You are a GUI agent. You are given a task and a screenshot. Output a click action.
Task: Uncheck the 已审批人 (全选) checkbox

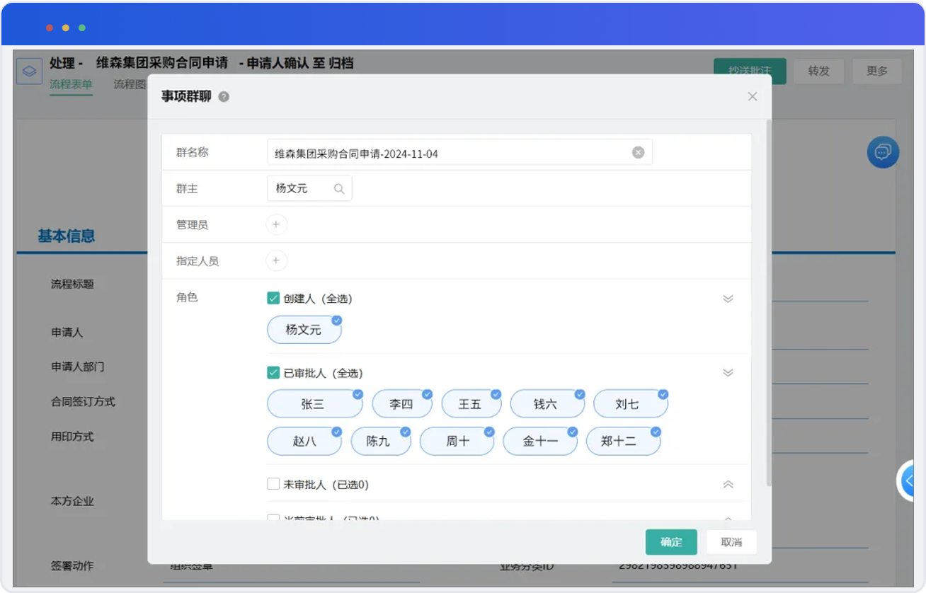(273, 373)
